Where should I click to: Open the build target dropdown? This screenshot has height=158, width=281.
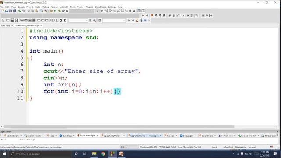[x=82, y=11]
